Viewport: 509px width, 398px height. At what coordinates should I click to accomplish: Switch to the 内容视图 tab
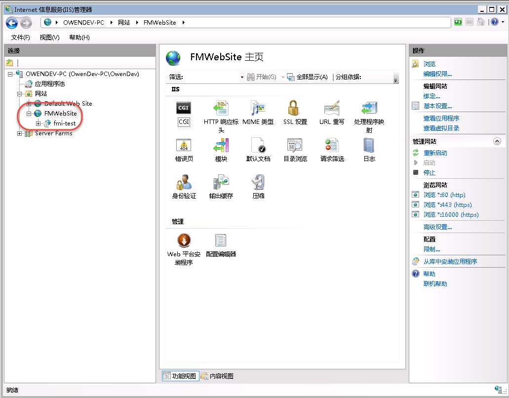[x=218, y=376]
